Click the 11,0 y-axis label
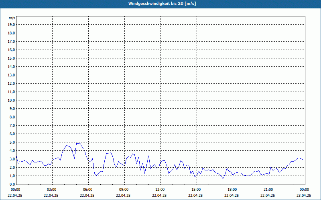The height and width of the screenshot is (200, 321). pyautogui.click(x=11, y=92)
